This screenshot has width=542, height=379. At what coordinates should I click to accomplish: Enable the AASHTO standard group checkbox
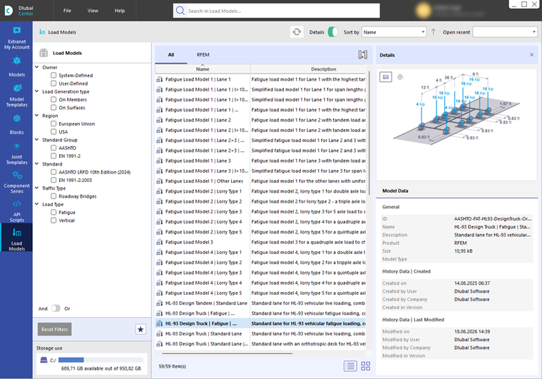53,148
